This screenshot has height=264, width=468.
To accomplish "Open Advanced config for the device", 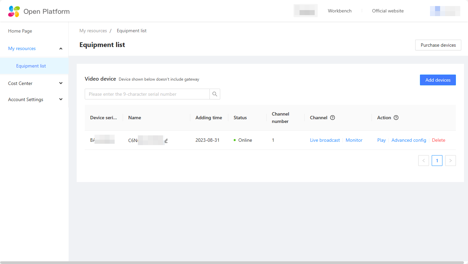I will 409,140.
